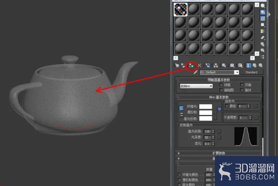The width and height of the screenshot is (278, 186).
Task: Click the Standard material type button
Action: (x=252, y=72)
